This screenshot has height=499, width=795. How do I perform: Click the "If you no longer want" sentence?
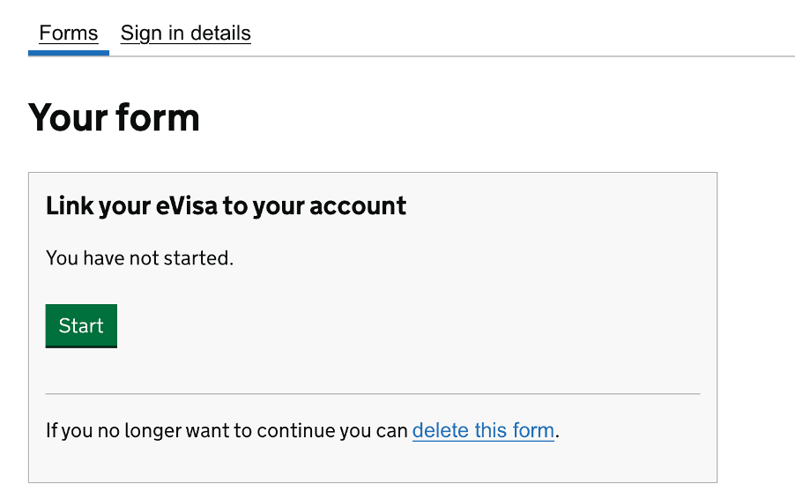(x=227, y=431)
